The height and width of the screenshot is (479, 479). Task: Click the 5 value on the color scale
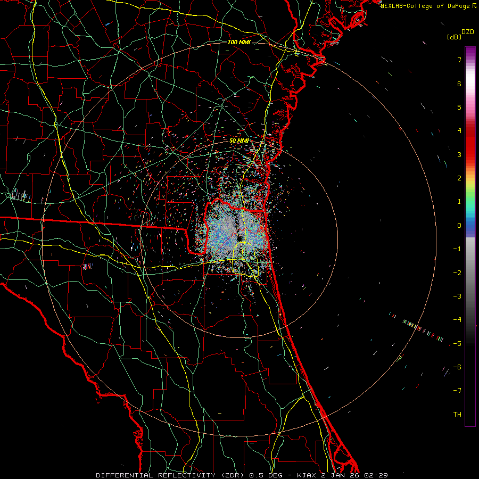coord(459,107)
